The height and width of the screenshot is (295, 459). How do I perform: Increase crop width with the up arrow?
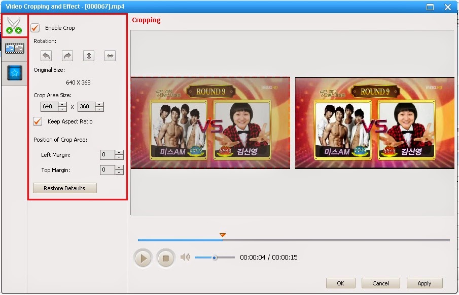click(62, 104)
